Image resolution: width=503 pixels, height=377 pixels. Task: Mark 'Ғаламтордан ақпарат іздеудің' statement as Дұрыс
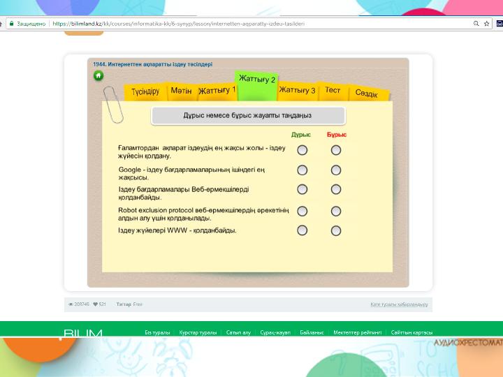(x=302, y=150)
